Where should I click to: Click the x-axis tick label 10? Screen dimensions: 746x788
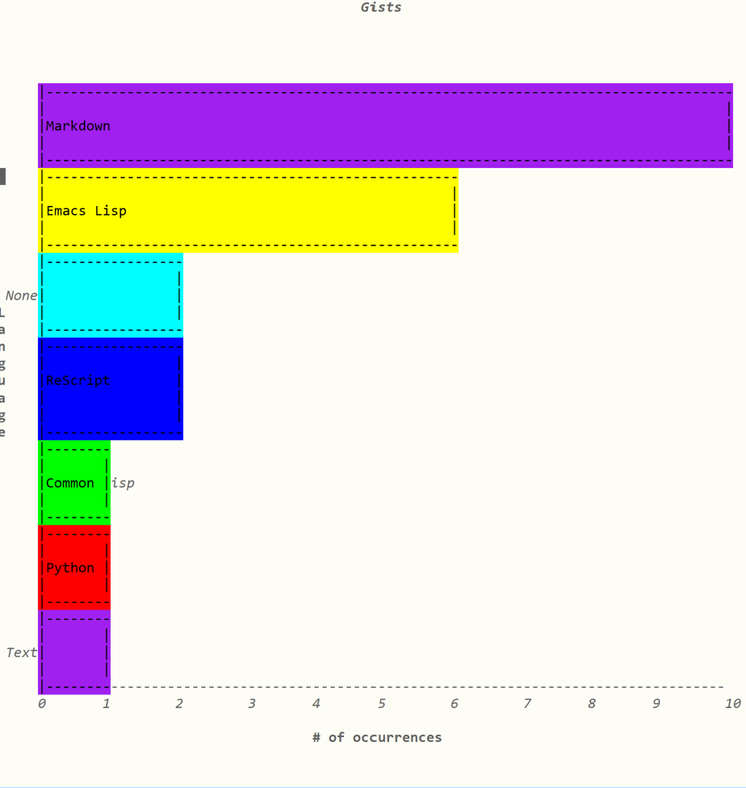[732, 704]
